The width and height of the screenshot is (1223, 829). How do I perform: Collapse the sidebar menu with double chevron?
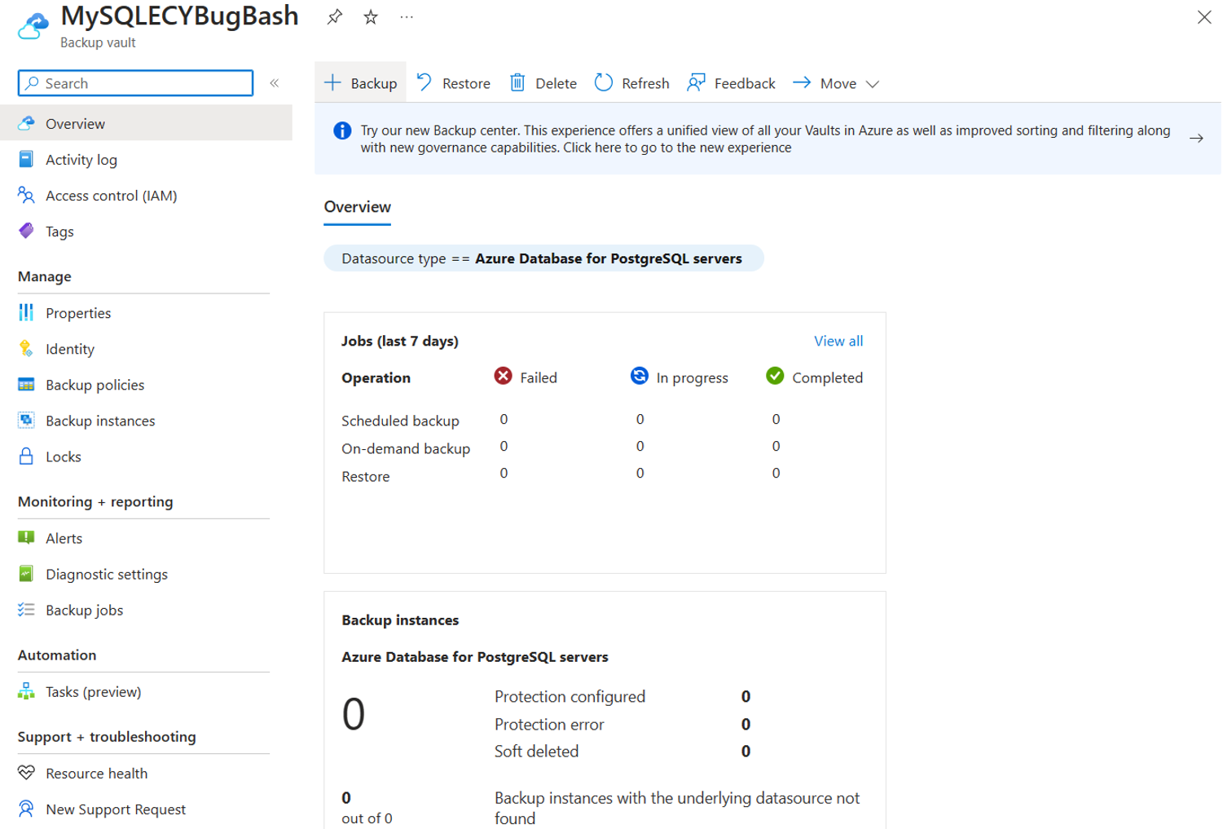point(275,83)
